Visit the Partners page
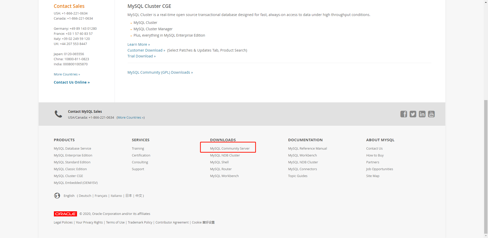The image size is (488, 238). pos(373,162)
